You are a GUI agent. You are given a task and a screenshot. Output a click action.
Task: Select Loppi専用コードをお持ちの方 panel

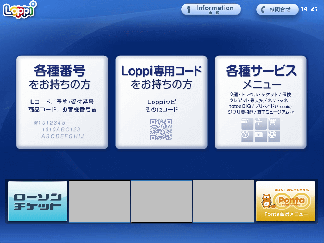pos(161,102)
